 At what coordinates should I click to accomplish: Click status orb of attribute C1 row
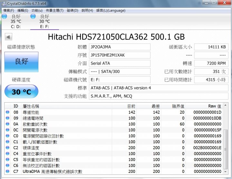(x=7, y=142)
